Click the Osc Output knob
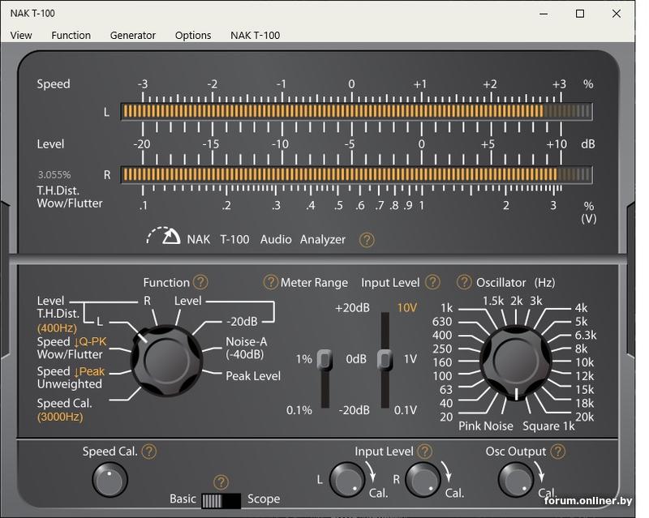 pos(516,480)
